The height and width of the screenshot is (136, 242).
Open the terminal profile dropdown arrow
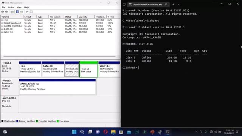[x=178, y=5]
